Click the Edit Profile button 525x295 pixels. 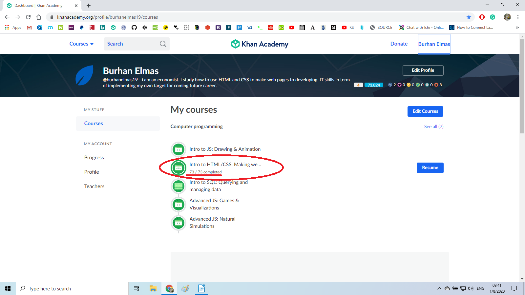(423, 70)
